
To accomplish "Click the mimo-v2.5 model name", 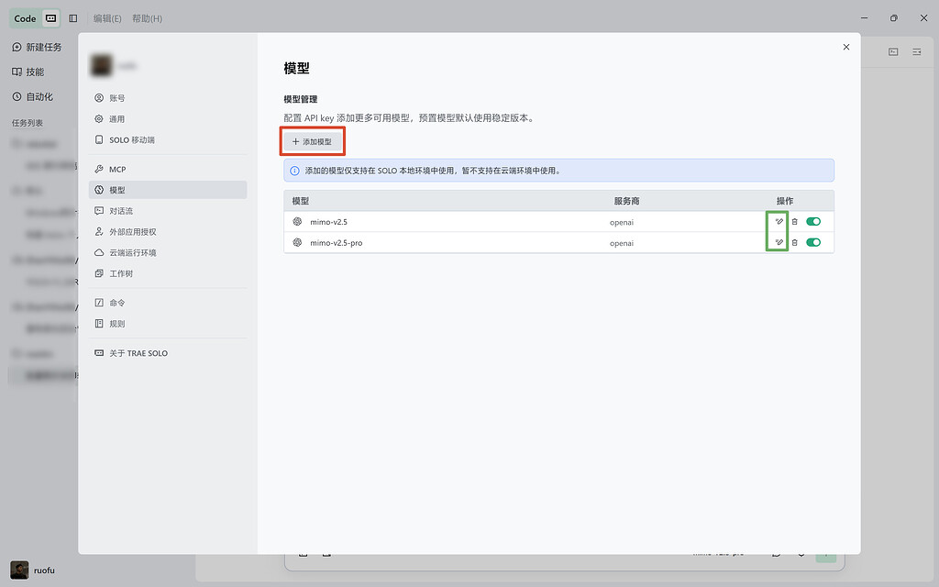I will point(329,222).
